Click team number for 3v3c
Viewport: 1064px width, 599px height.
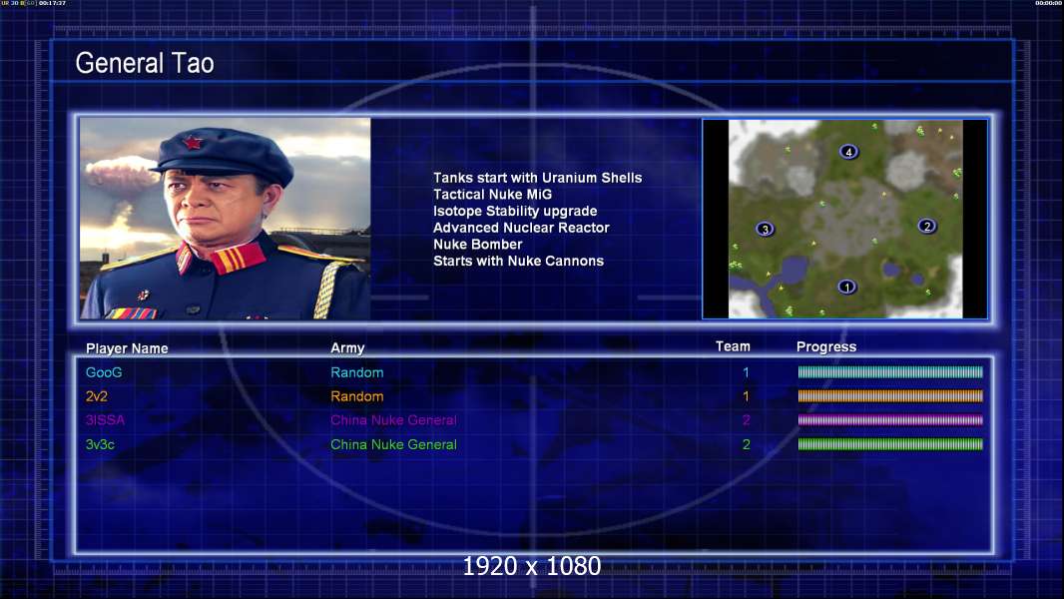(746, 444)
